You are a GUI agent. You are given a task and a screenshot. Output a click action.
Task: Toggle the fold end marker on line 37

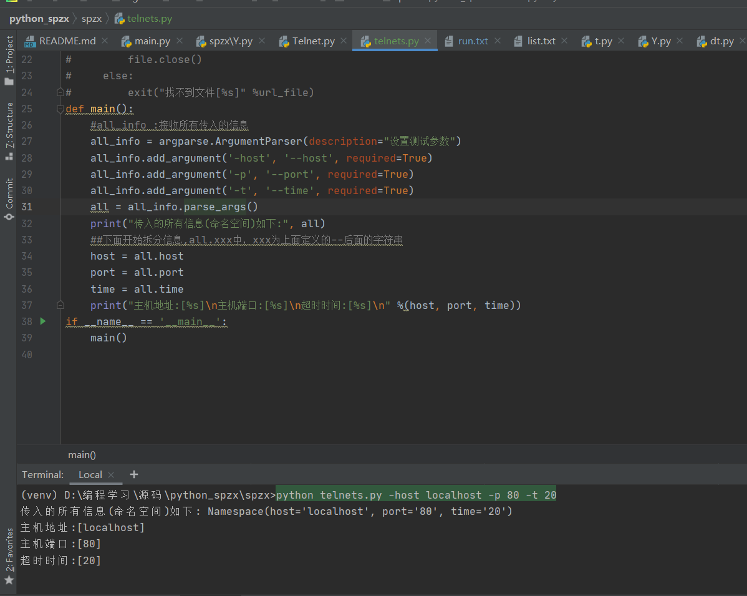tap(60, 305)
